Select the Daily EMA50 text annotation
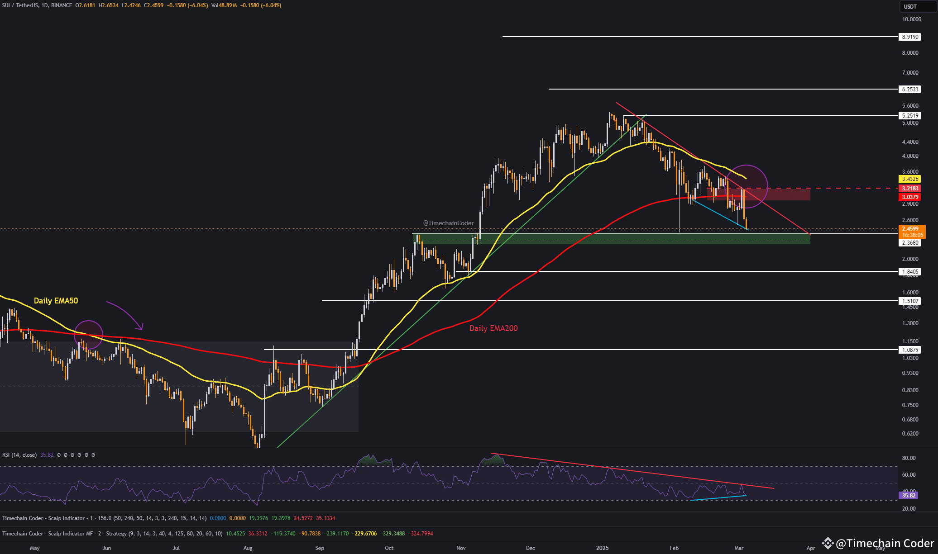Viewport: 938px width, 554px height. point(56,301)
